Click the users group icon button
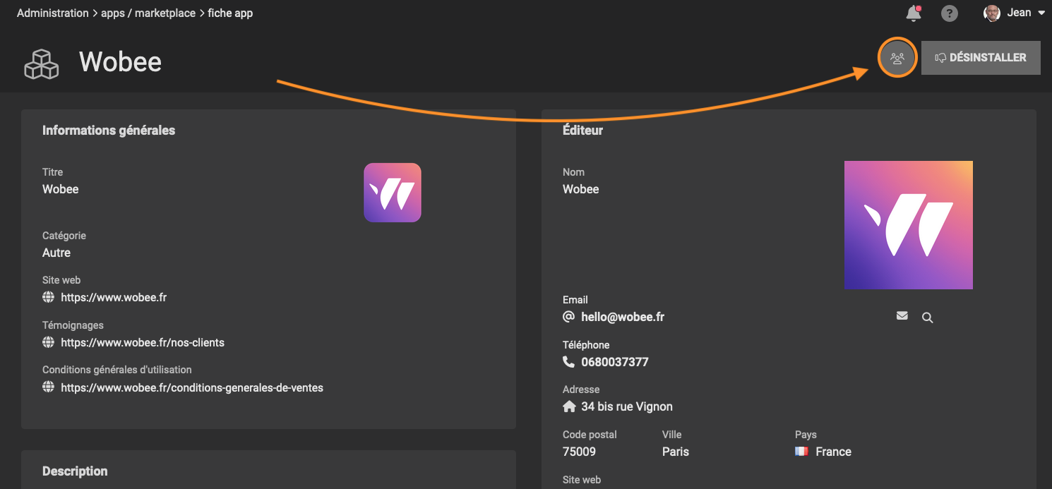Image resolution: width=1052 pixels, height=489 pixels. coord(897,58)
